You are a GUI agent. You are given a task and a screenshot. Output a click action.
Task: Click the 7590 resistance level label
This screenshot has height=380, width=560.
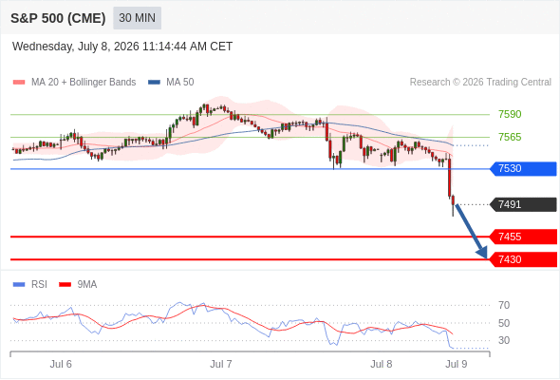510,114
